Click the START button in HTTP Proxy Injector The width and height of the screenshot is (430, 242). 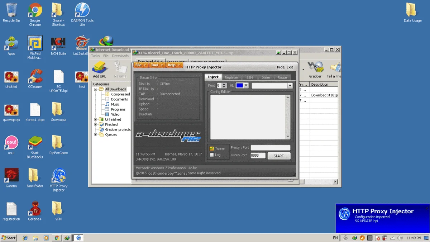[279, 156]
